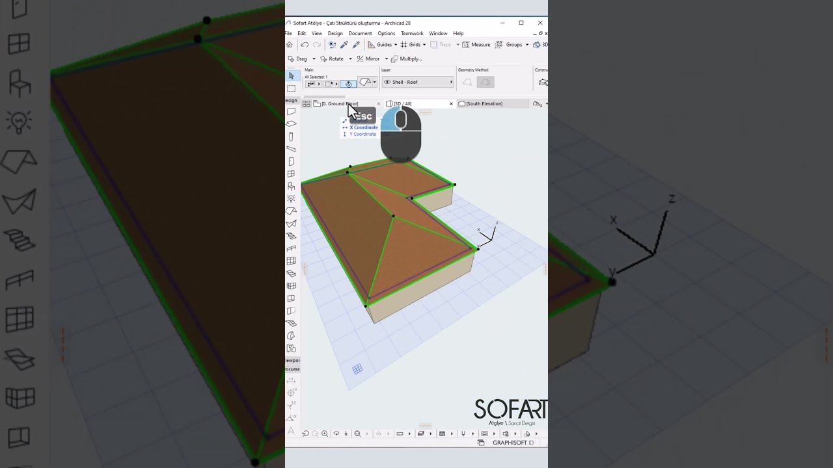Open the Design menu
The image size is (833, 468).
click(335, 33)
